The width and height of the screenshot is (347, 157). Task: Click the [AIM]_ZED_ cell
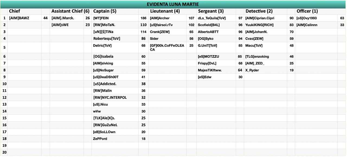tap(265, 63)
